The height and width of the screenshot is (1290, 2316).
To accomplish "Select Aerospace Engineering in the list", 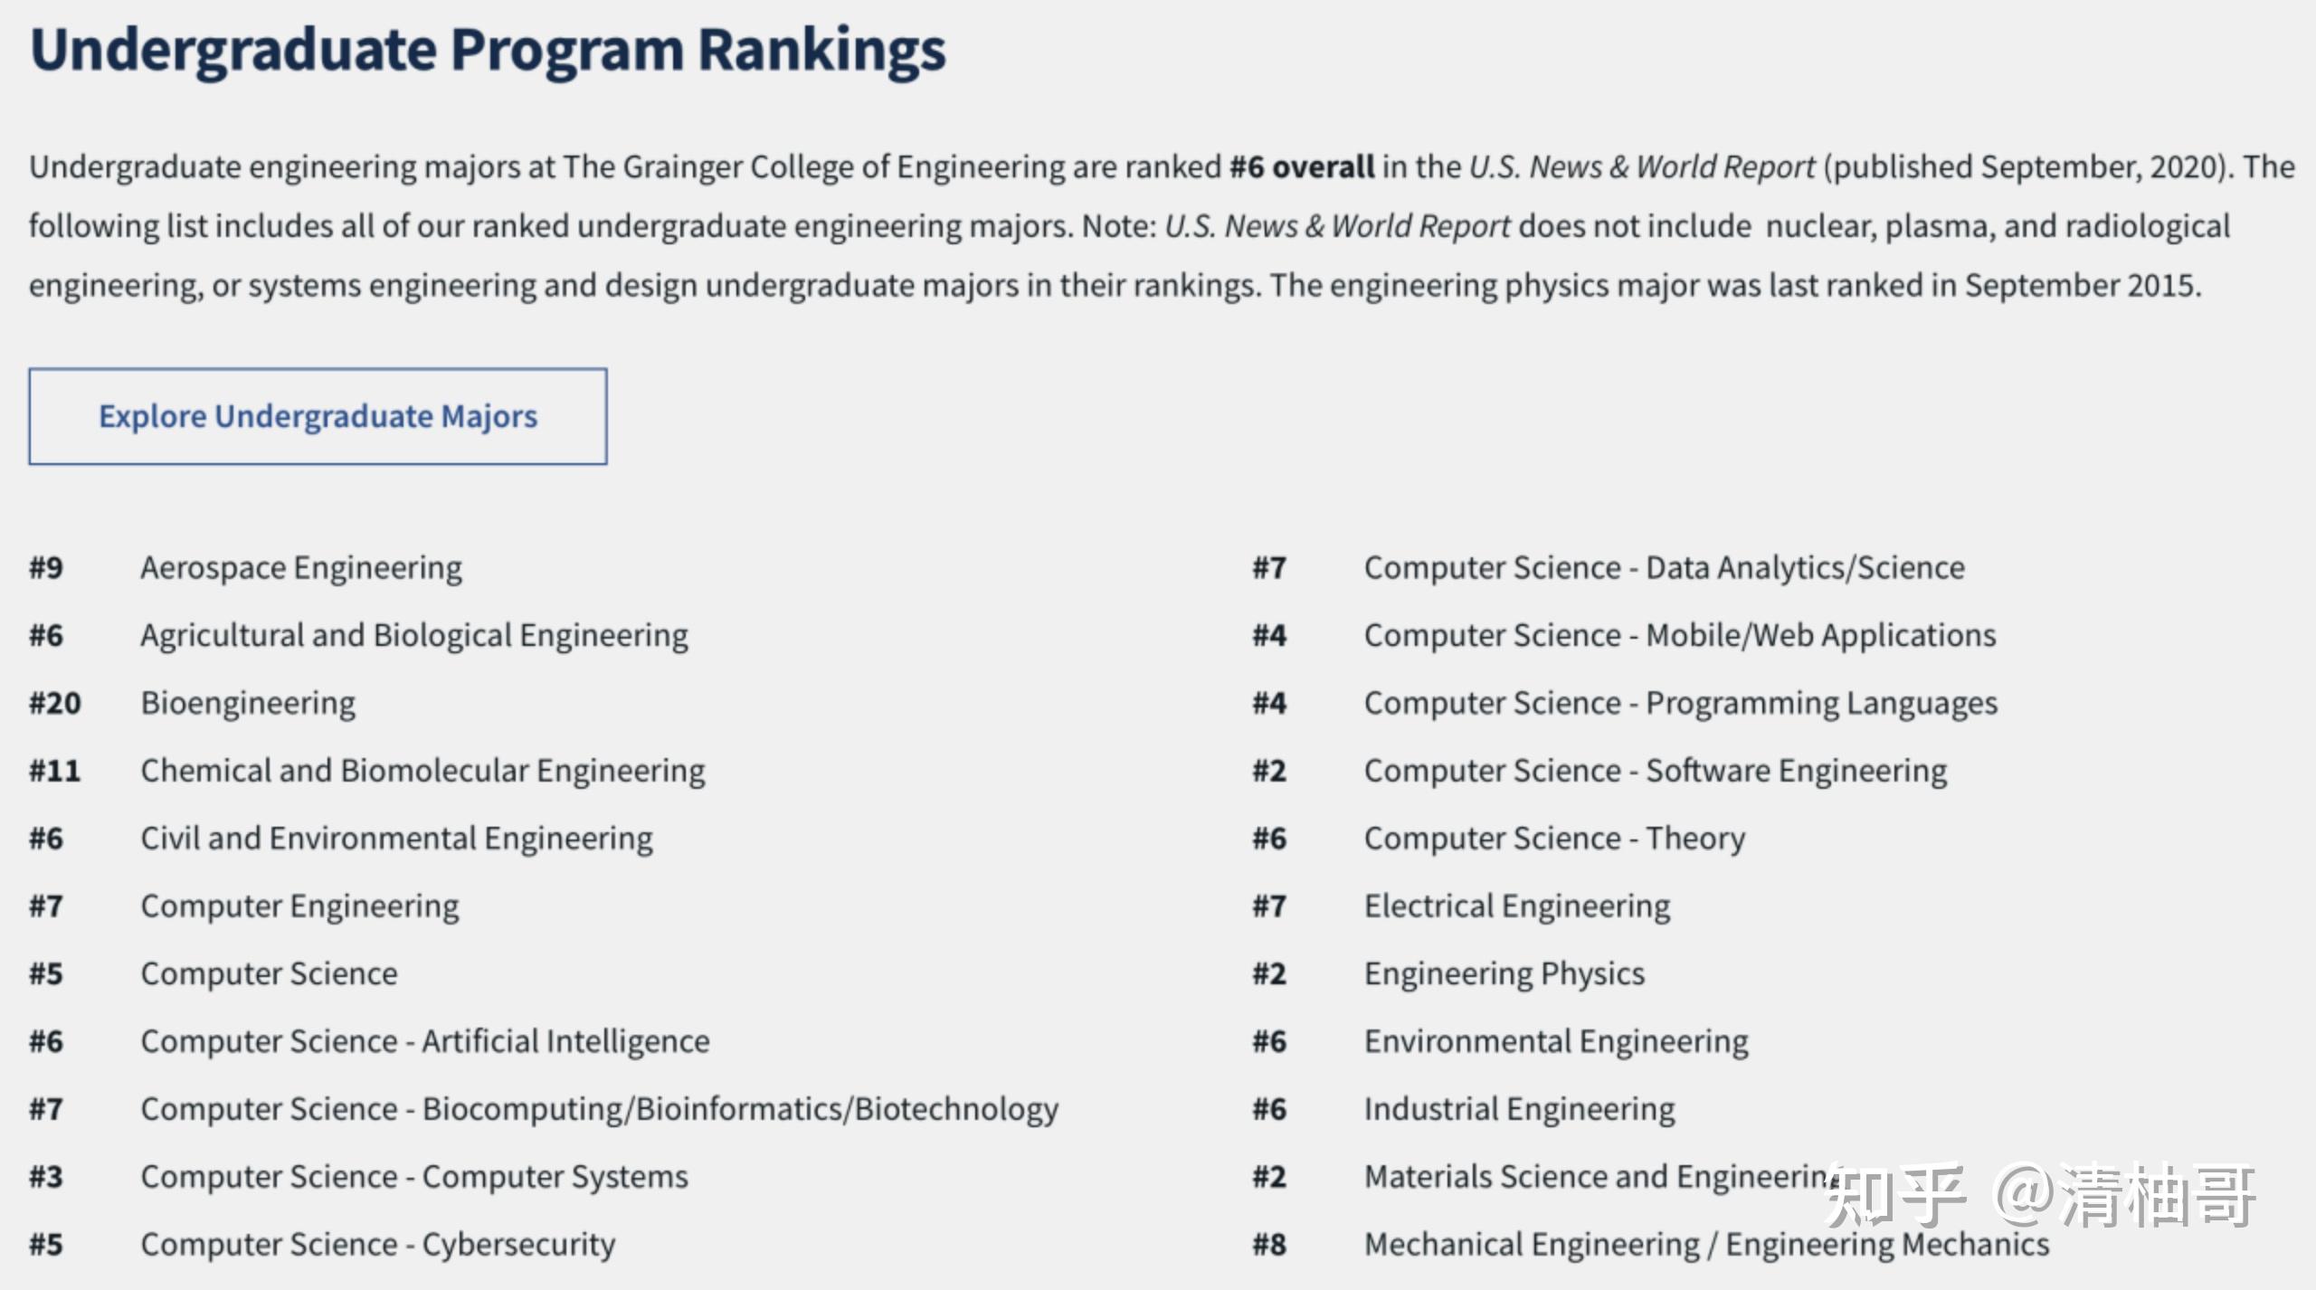I will (300, 568).
